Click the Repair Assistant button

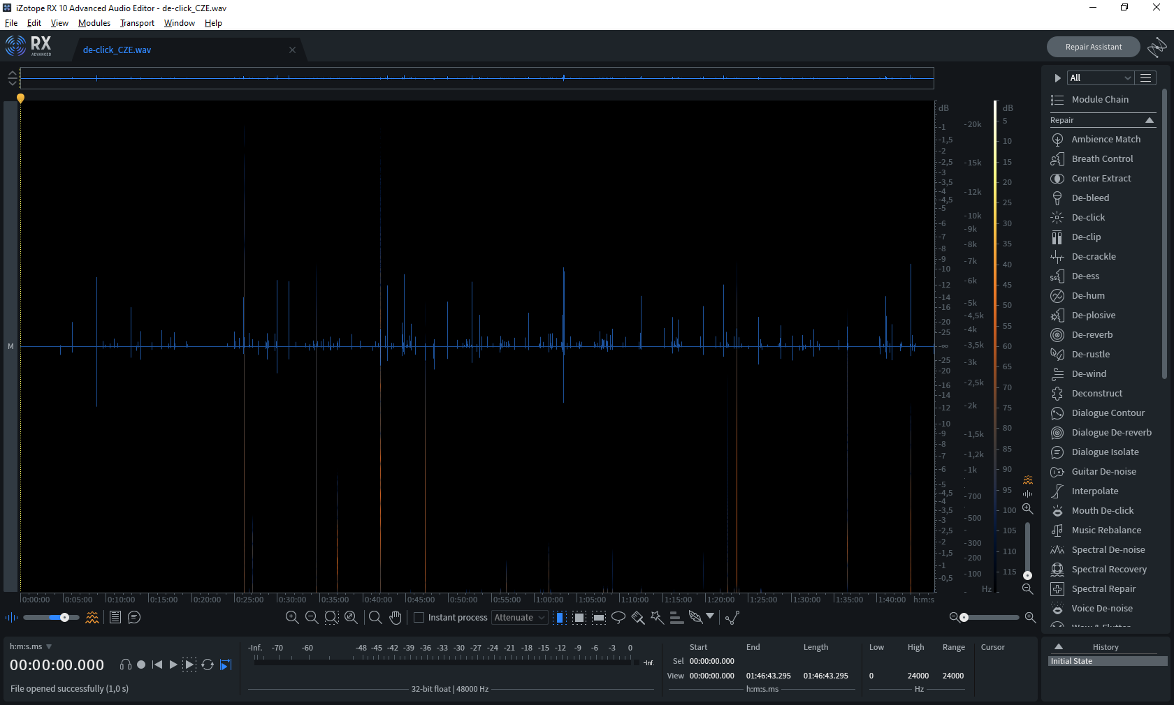pos(1094,47)
